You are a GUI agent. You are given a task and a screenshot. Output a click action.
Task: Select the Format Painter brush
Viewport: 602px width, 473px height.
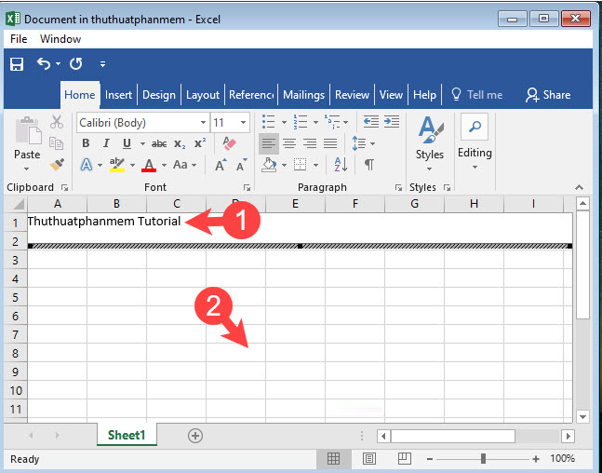(x=57, y=165)
